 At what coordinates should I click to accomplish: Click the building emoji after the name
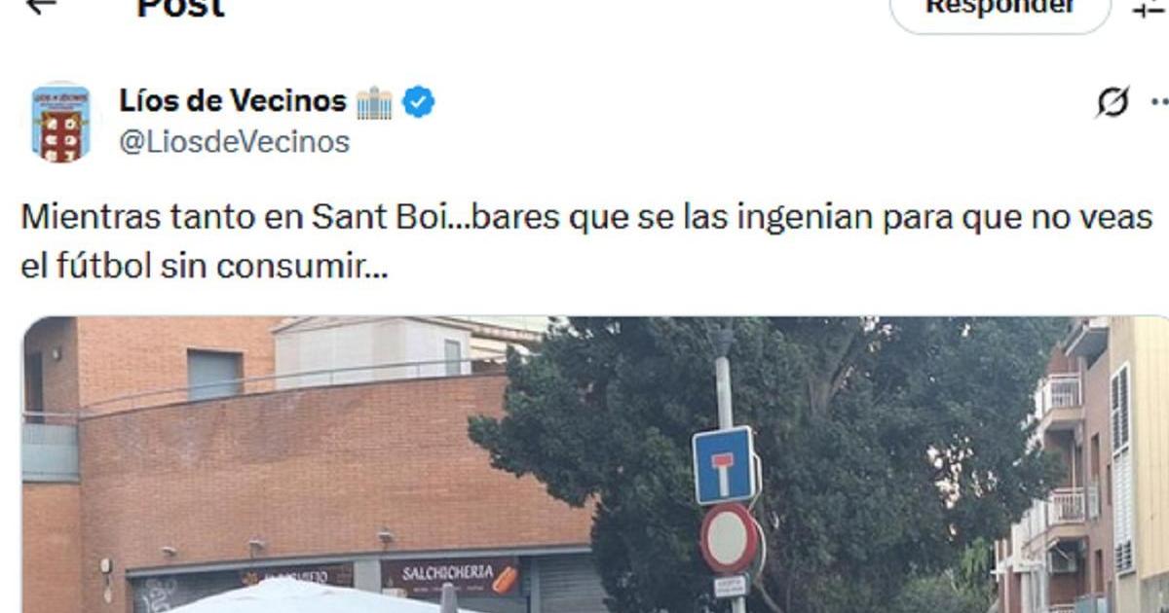pyautogui.click(x=374, y=102)
